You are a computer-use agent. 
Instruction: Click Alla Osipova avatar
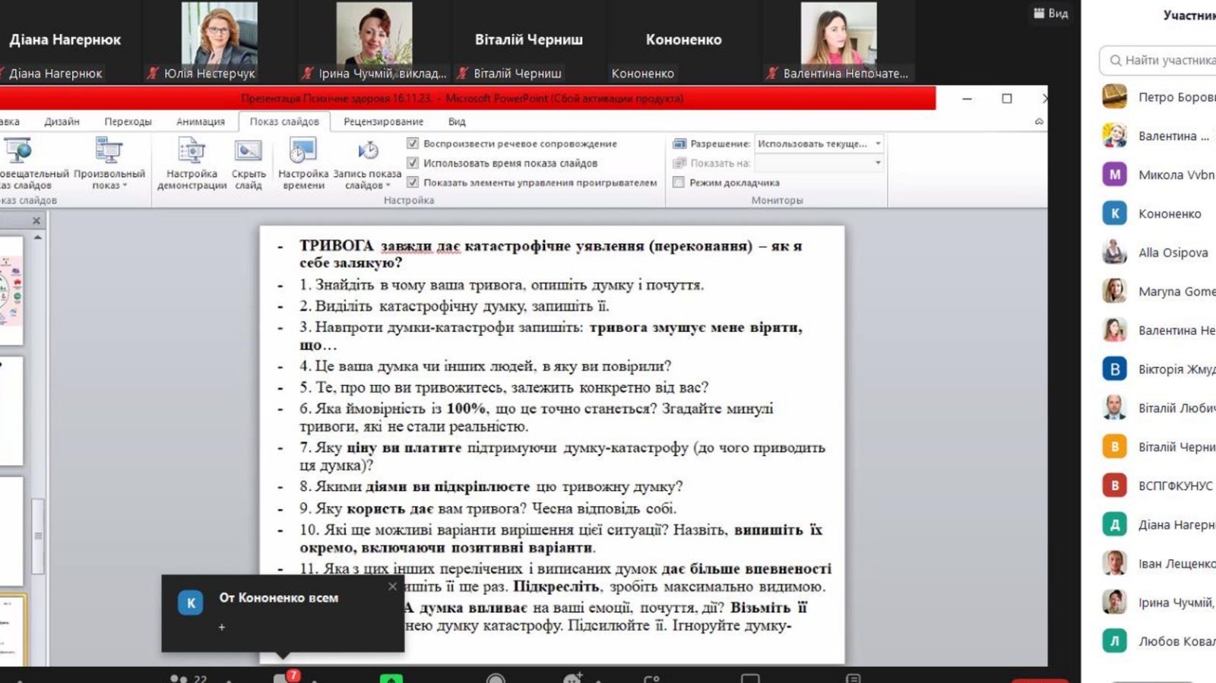(x=1115, y=252)
